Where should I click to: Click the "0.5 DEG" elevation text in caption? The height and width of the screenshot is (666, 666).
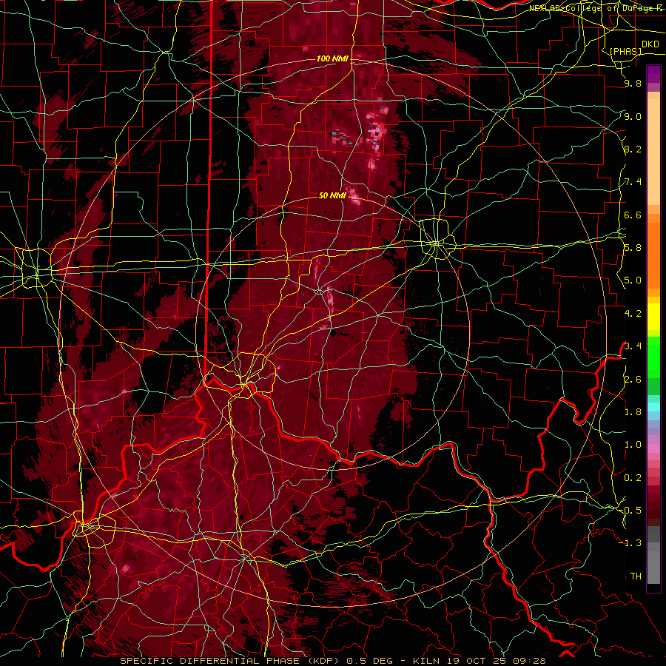(369, 661)
